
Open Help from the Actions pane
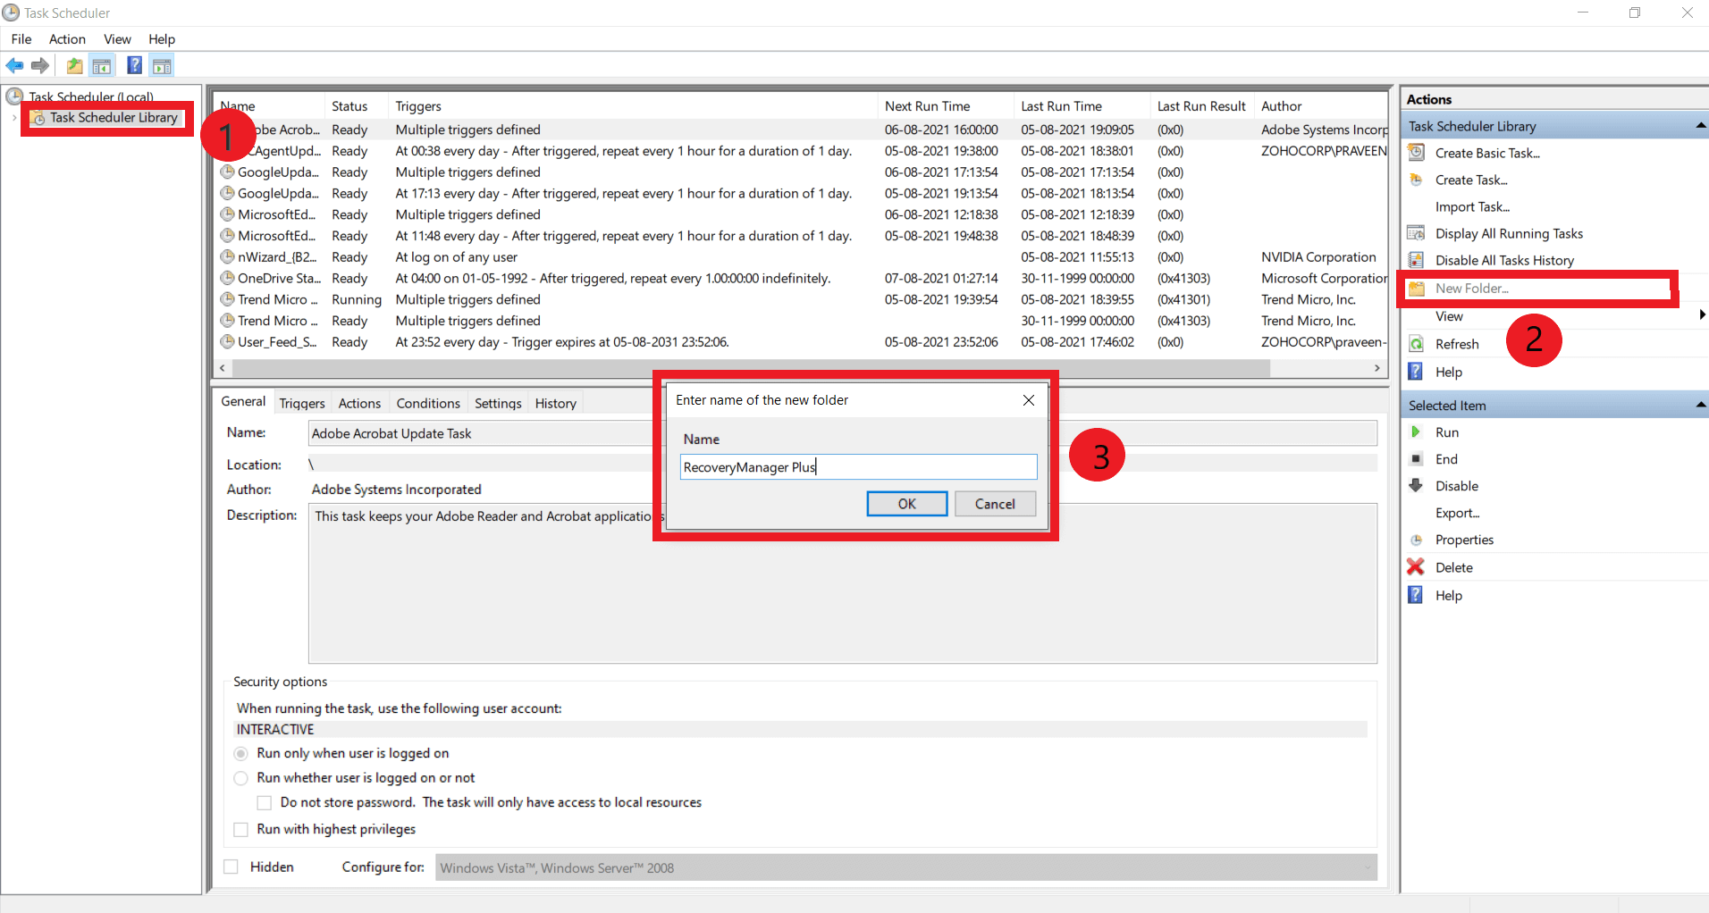1450,372
